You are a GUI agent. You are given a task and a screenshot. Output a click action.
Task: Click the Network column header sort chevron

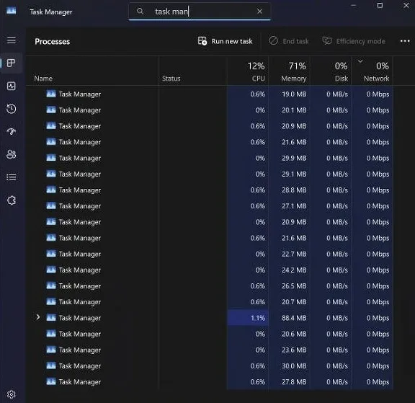(x=360, y=61)
